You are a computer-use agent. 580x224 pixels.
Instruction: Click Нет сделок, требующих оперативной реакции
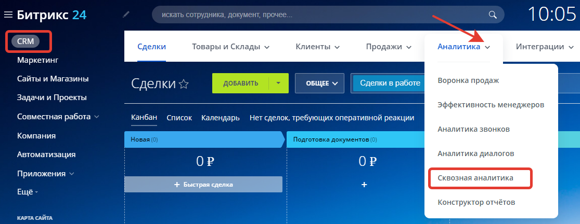click(x=332, y=118)
